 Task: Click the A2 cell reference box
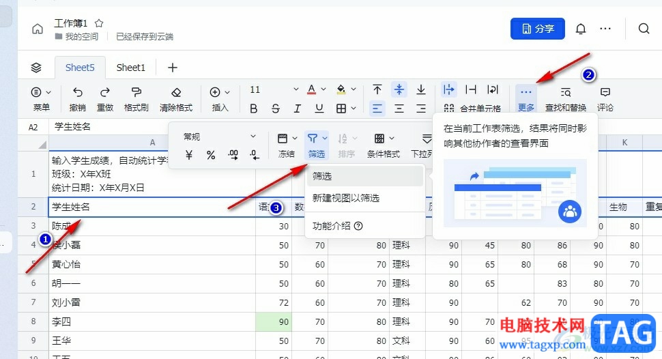pyautogui.click(x=33, y=127)
